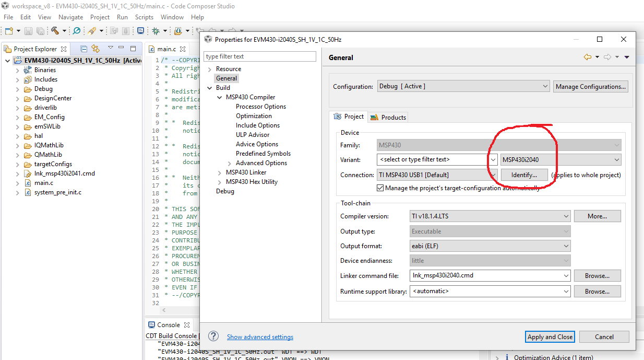This screenshot has width=644, height=360.
Task: Open the Navigate menu
Action: tap(70, 17)
